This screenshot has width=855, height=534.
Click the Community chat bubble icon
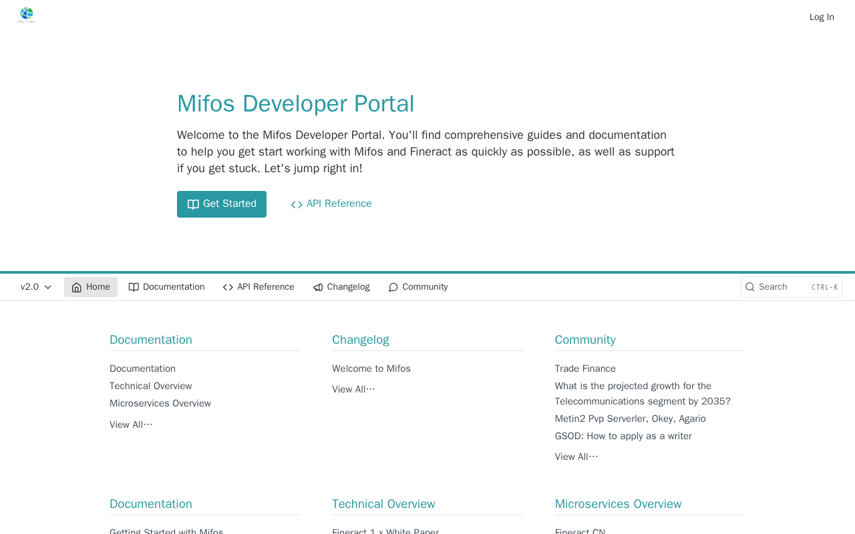393,287
